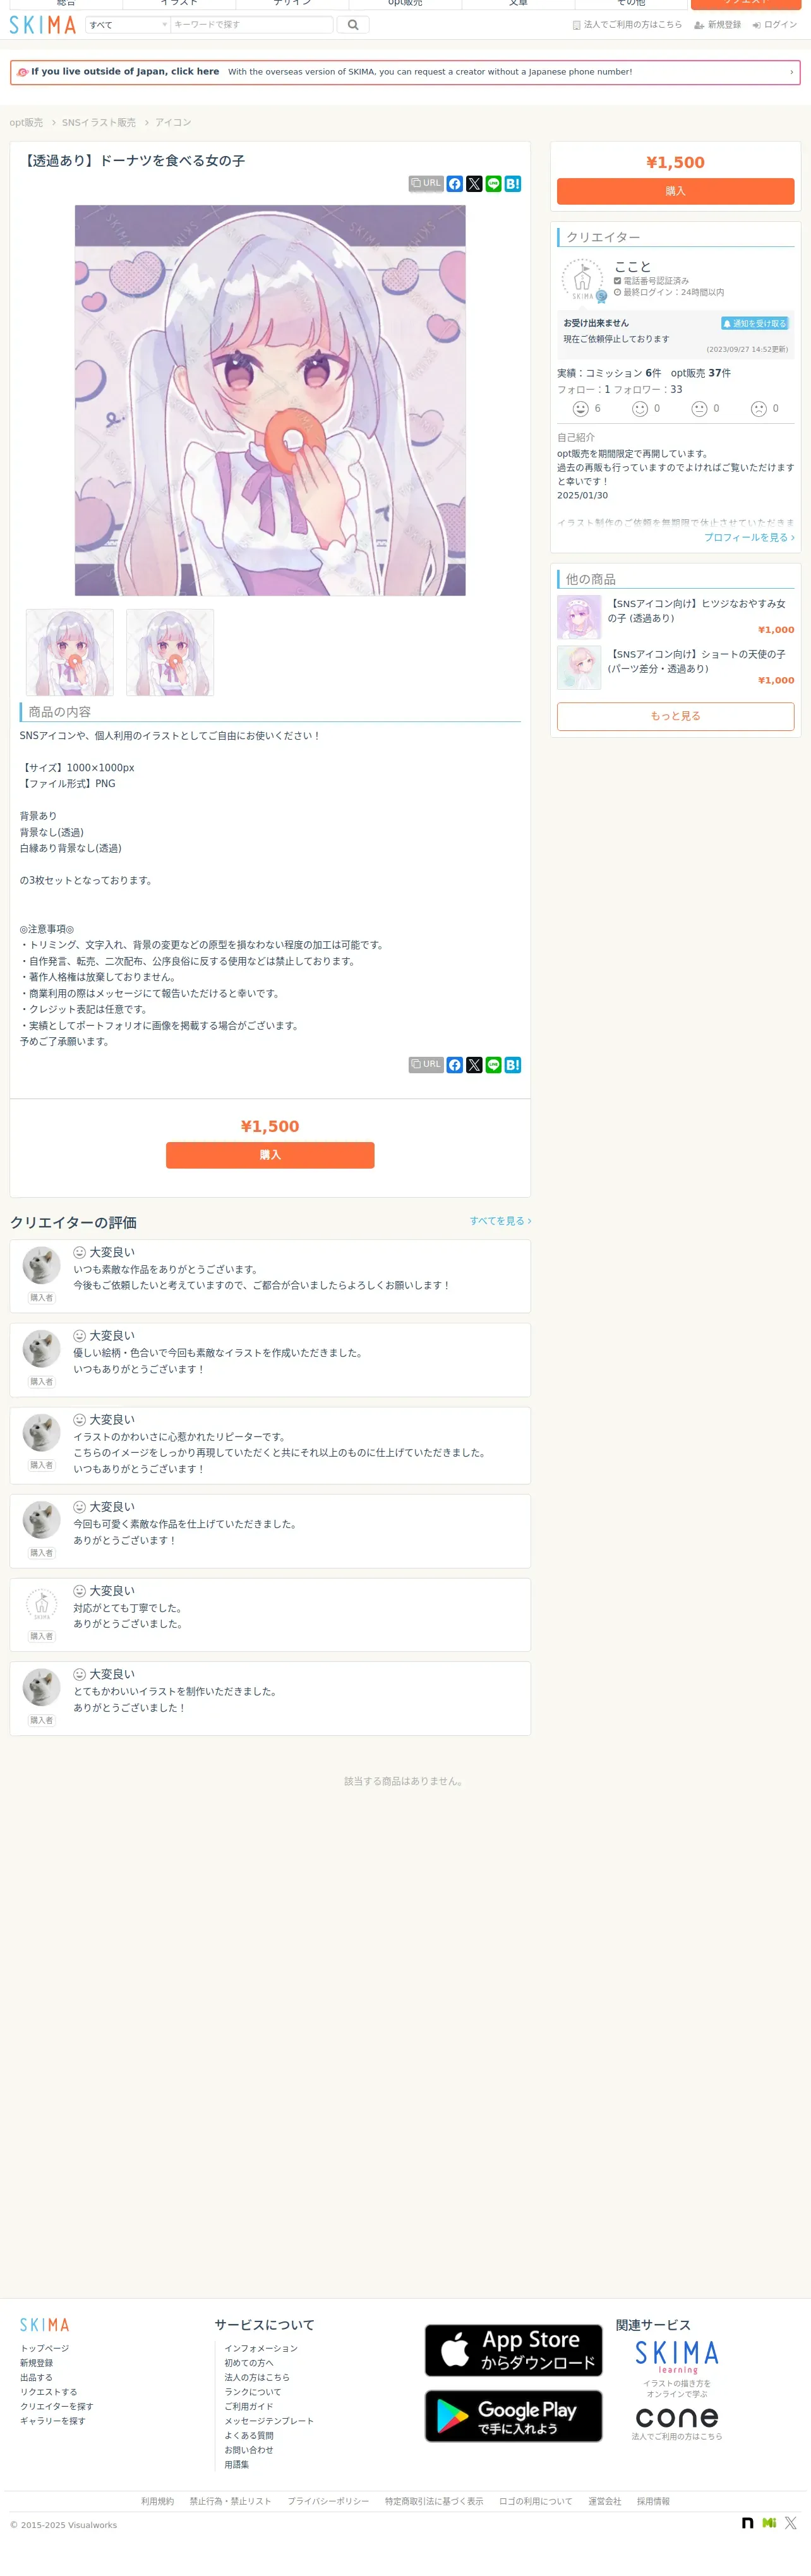The height and width of the screenshot is (2576, 811).
Task: Click the very-happy face rating showing 6
Action: [x=580, y=409]
